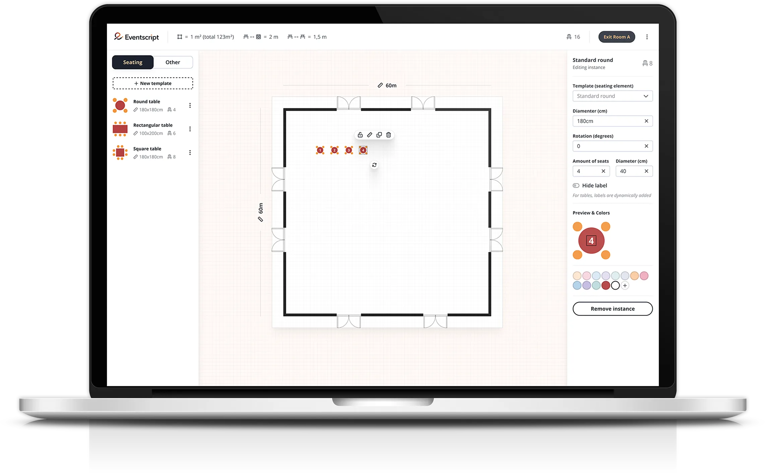Viewport: 765px width, 473px height.
Task: Toggle Hide label for the table
Action: (576, 185)
